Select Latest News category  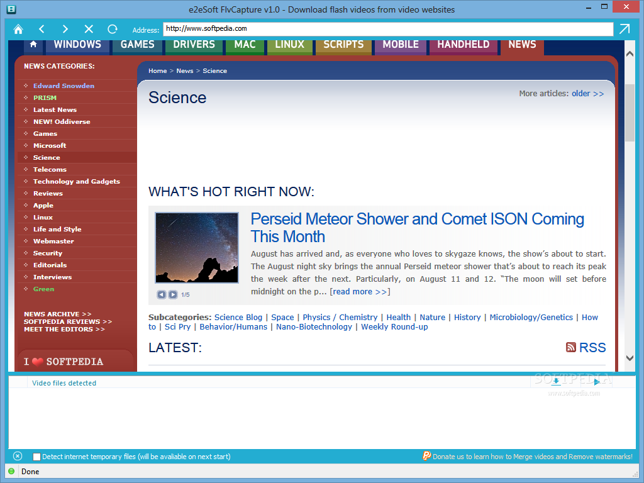[x=55, y=109]
